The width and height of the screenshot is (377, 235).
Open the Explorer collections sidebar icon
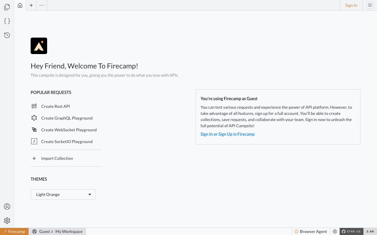7,7
